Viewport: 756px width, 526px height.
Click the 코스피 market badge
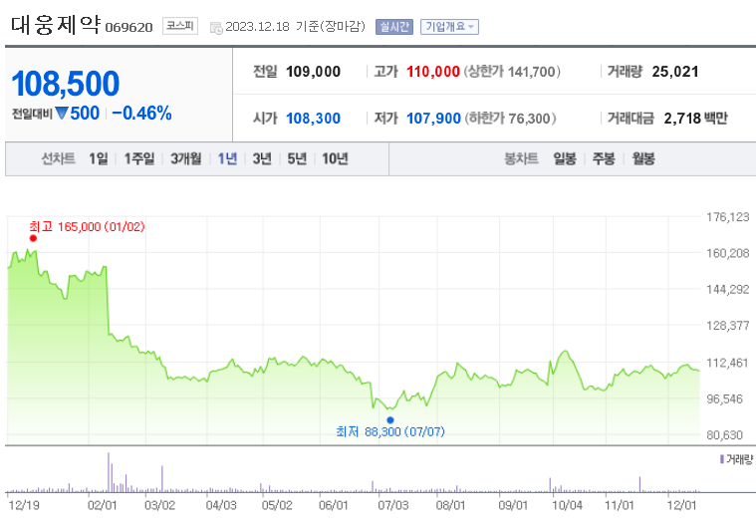(x=180, y=26)
